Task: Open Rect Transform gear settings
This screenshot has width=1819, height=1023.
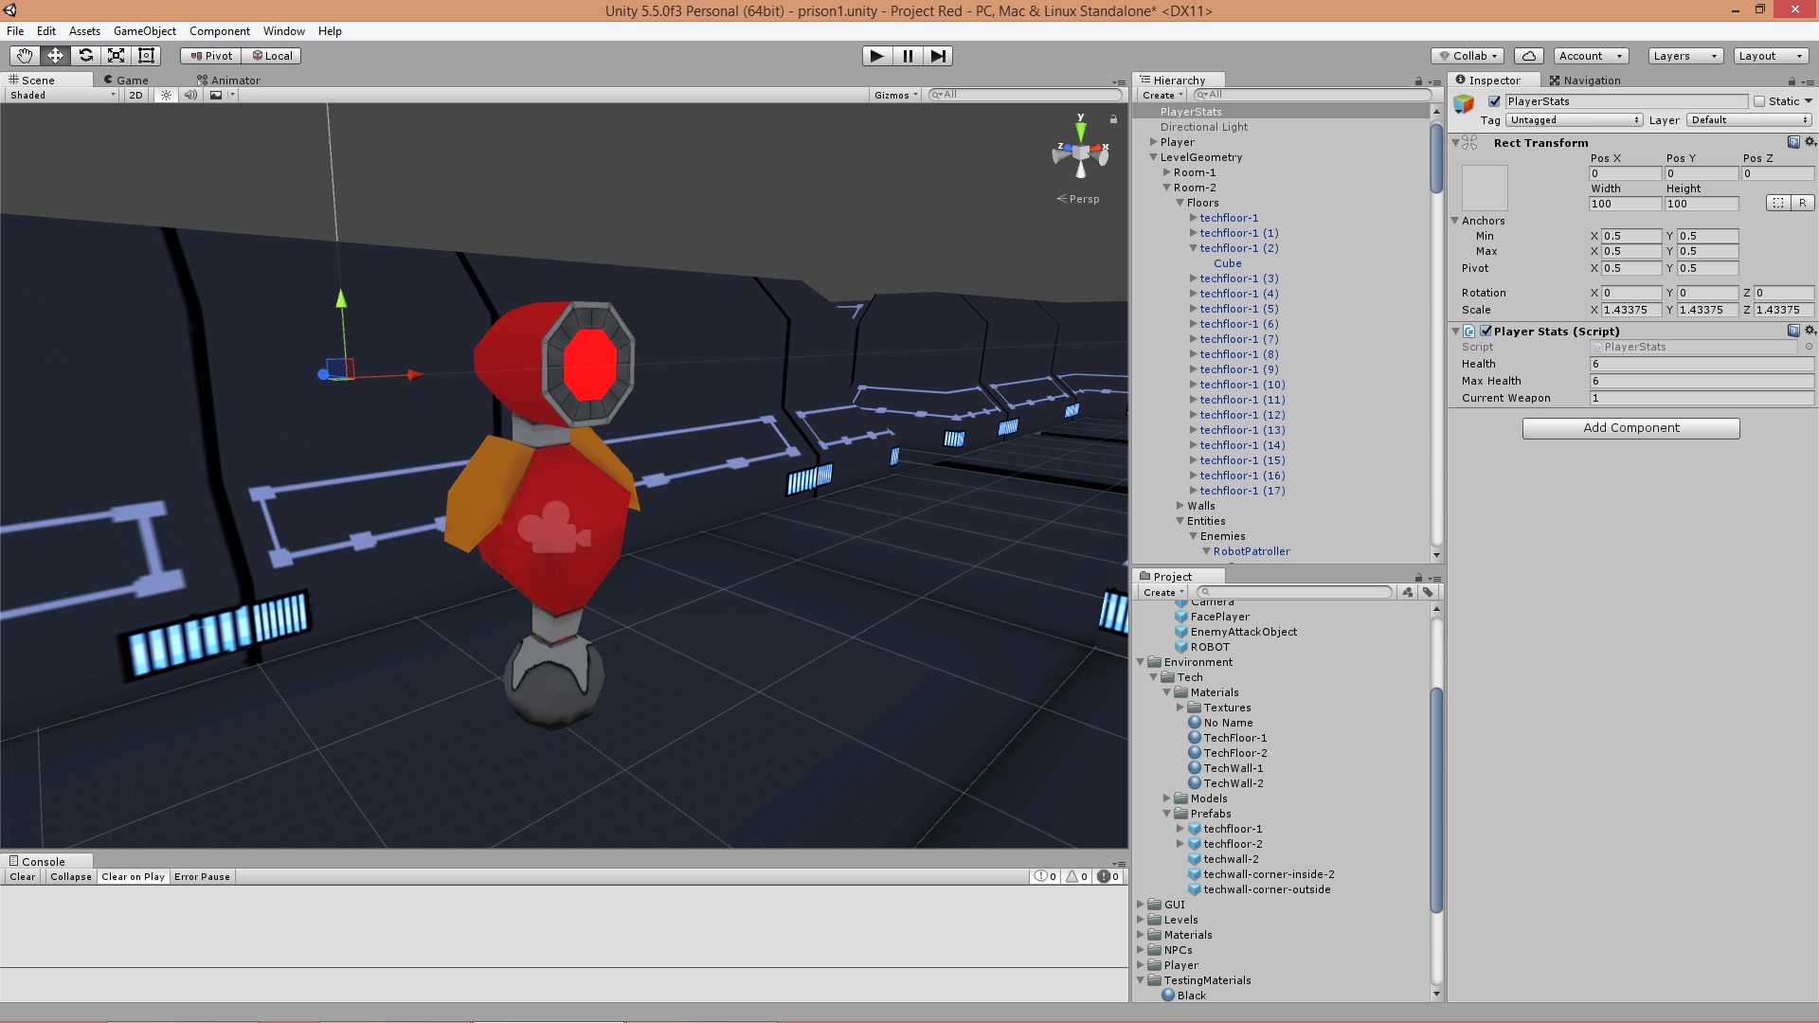Action: coord(1810,142)
